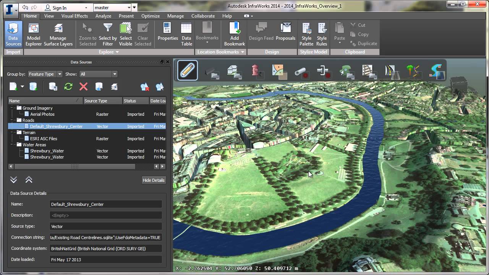
Task: Select the rivers and water tool
Action: click(437, 71)
